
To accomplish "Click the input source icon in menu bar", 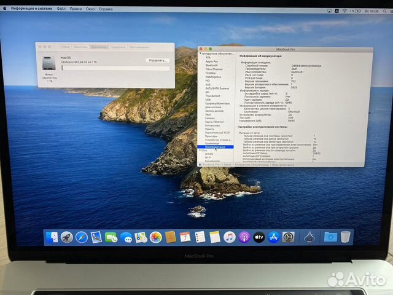I will (337, 11).
